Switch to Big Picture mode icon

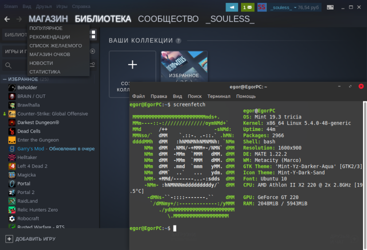click(x=330, y=7)
